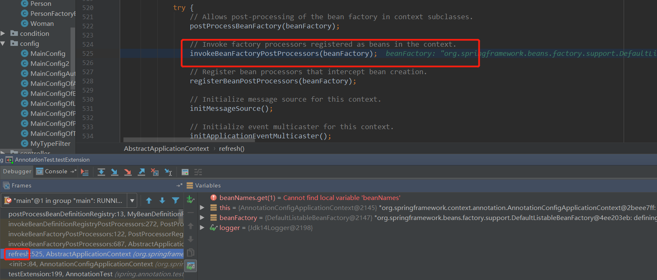Click the class icon next to MyTypeFilter

(25, 143)
